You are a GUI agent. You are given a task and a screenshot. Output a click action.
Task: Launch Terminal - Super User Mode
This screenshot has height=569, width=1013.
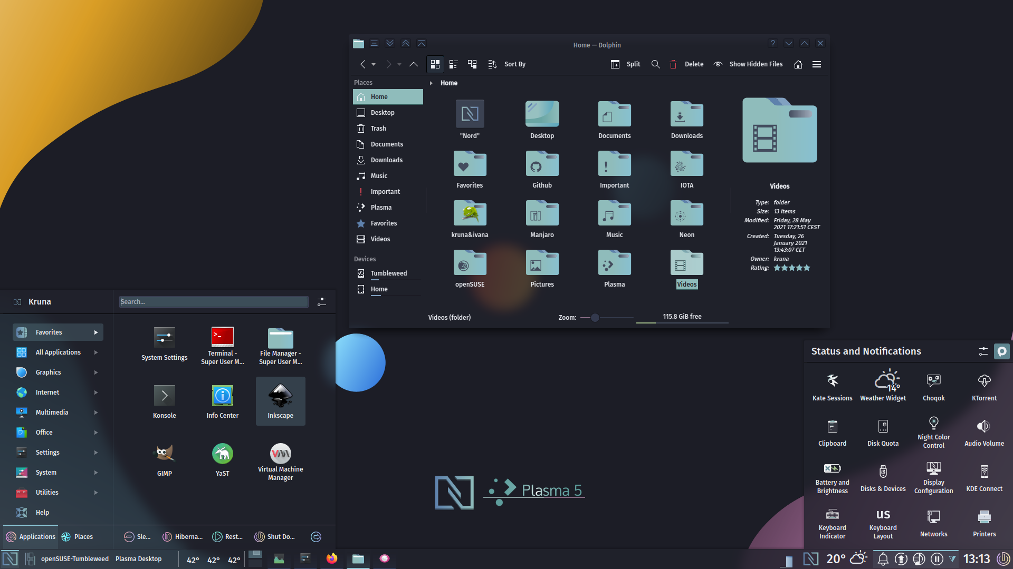click(x=222, y=346)
